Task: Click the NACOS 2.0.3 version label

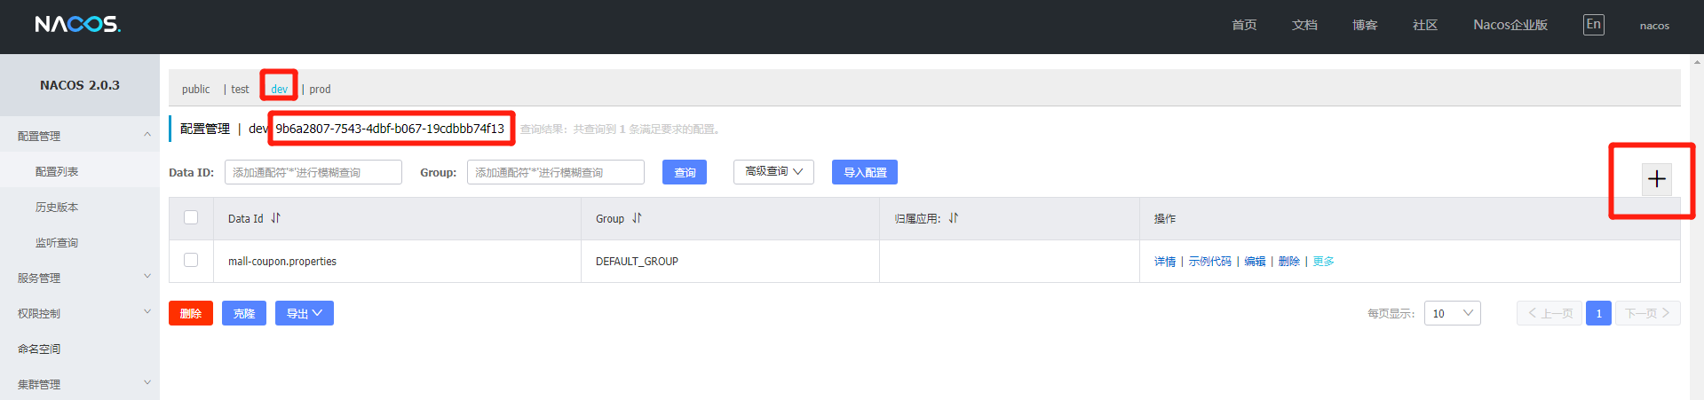Action: 80,85
